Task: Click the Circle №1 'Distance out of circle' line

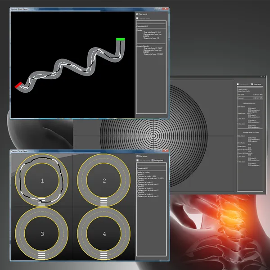Action: [x=150, y=178]
